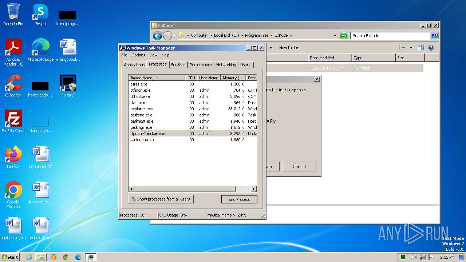Click Internet Explorer taskbar icon
The width and height of the screenshot is (466, 262).
pos(29,257)
